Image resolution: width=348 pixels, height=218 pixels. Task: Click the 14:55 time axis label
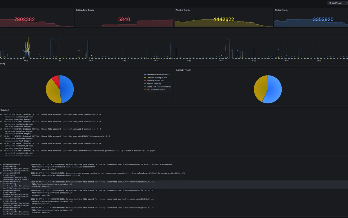(221, 61)
